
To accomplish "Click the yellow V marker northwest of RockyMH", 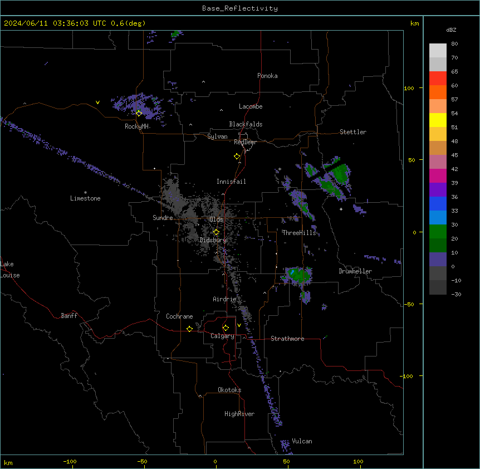I will pyautogui.click(x=97, y=102).
